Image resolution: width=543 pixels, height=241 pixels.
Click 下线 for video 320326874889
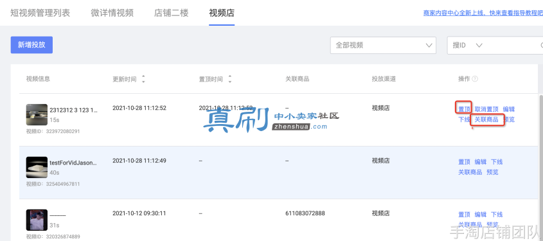click(x=497, y=215)
